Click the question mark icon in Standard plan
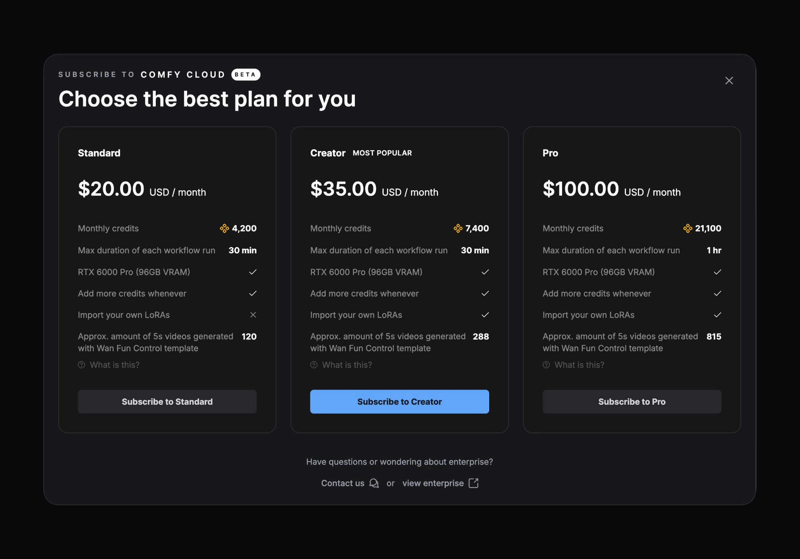Image resolution: width=800 pixels, height=559 pixels. coord(81,365)
